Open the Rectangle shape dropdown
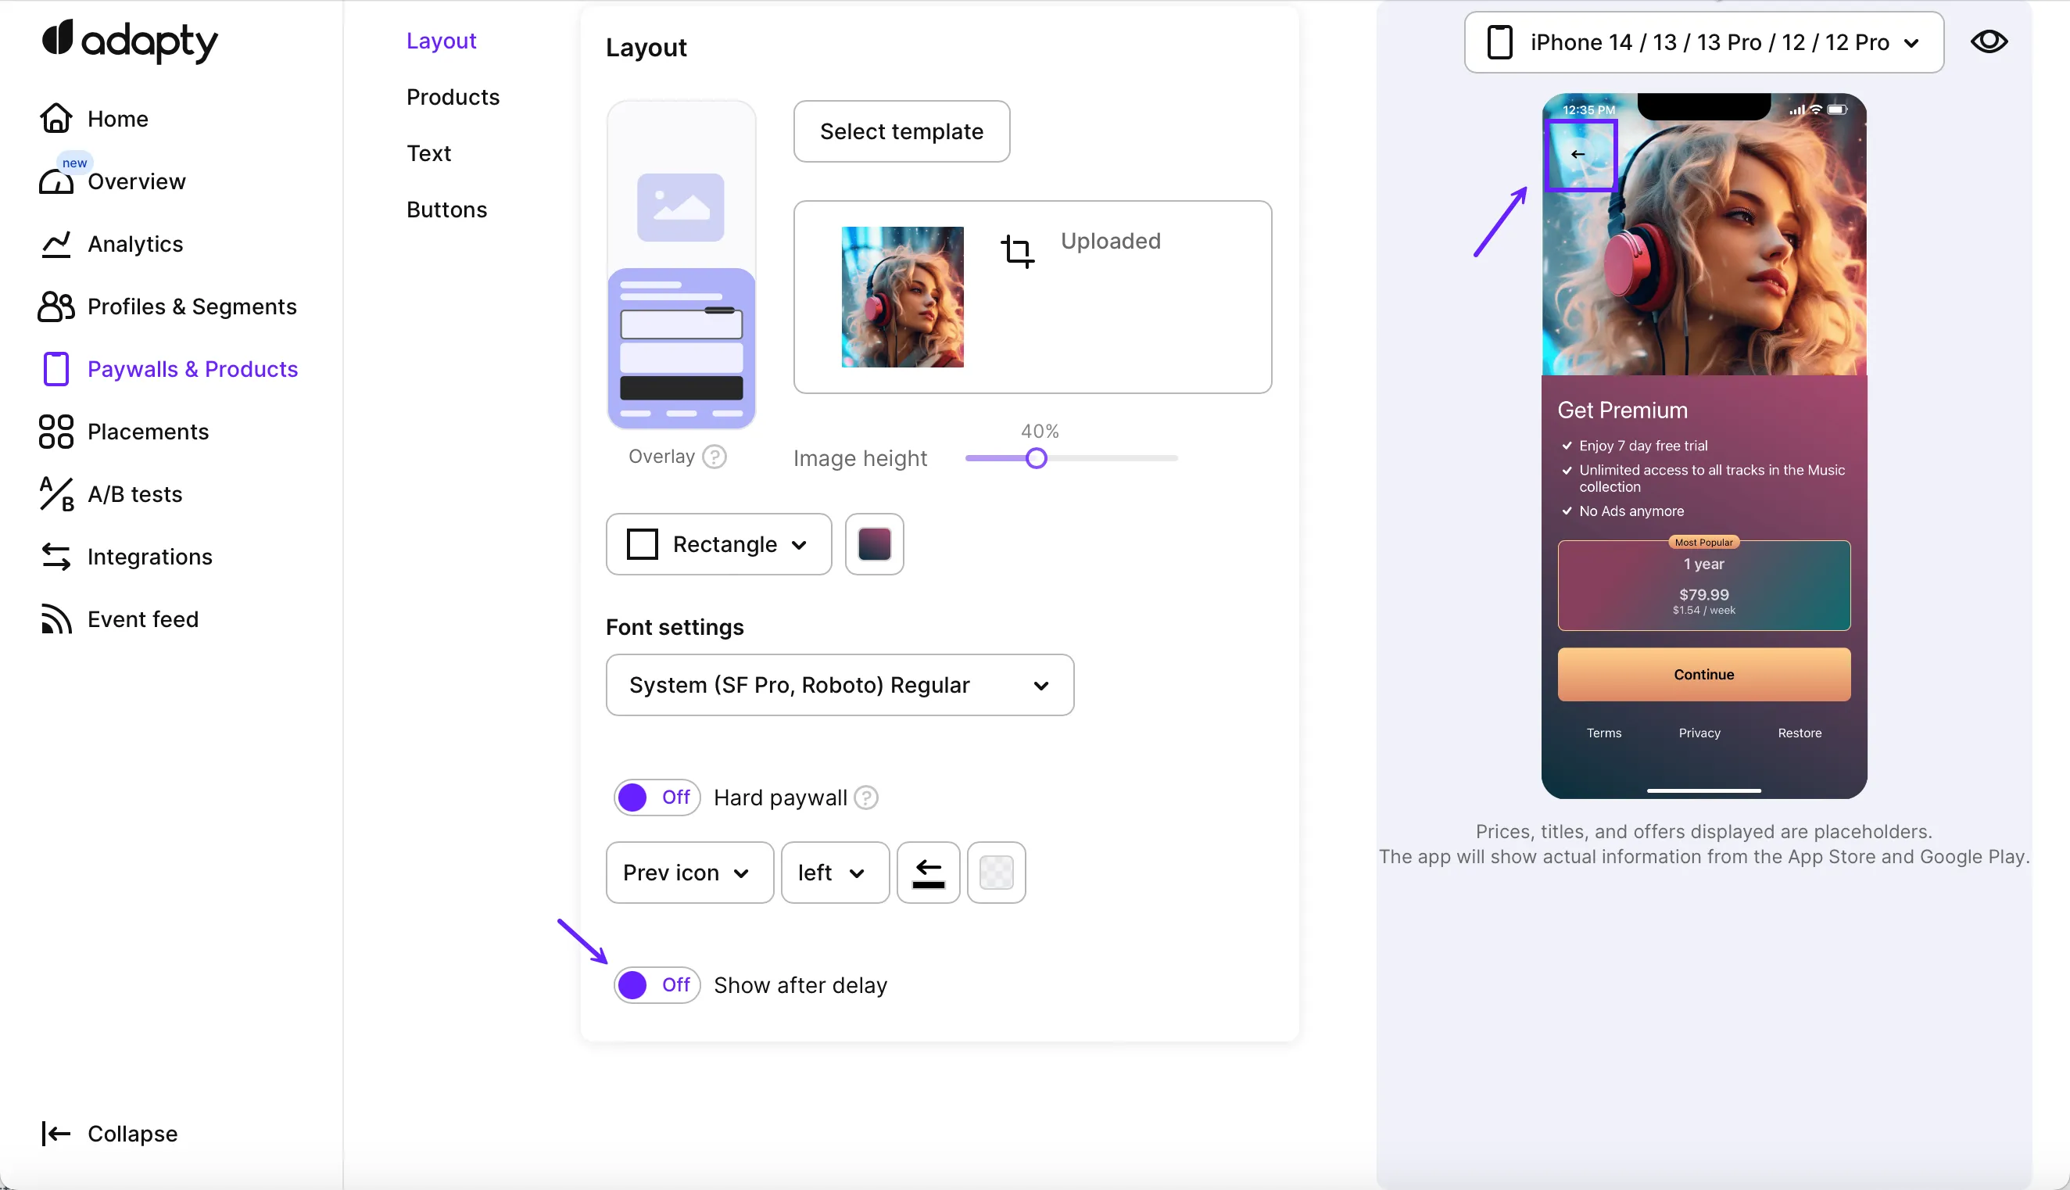Viewport: 2070px width, 1190px height. pos(718,544)
